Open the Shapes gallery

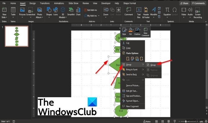click(49, 12)
